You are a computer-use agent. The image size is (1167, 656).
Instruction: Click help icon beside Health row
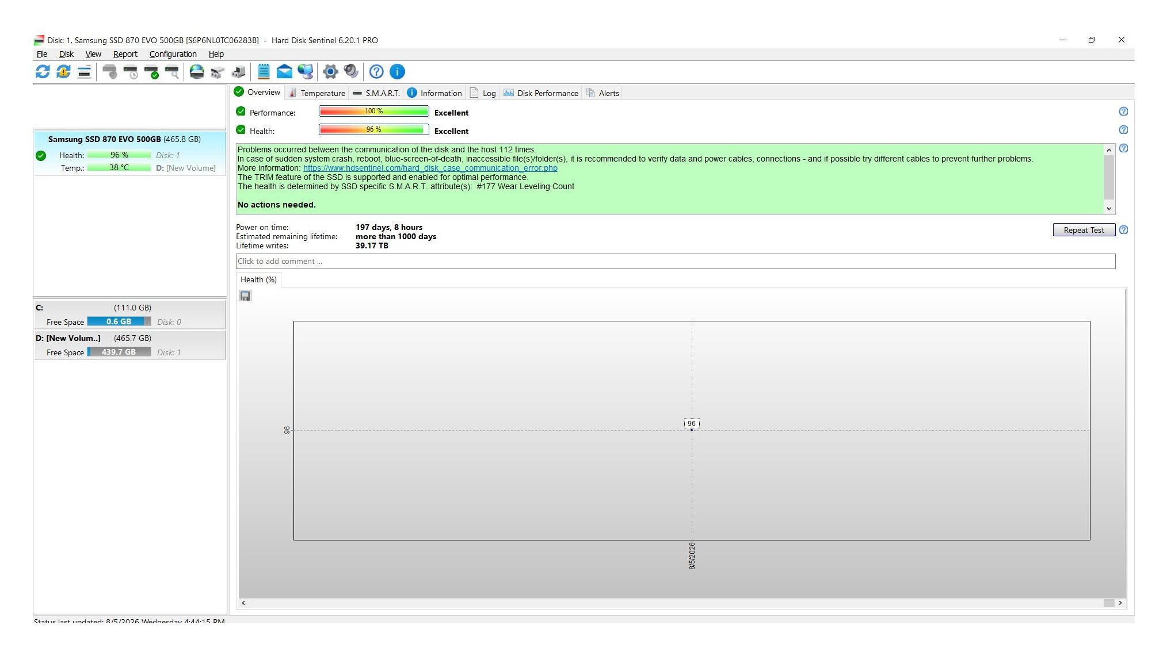pos(1123,130)
